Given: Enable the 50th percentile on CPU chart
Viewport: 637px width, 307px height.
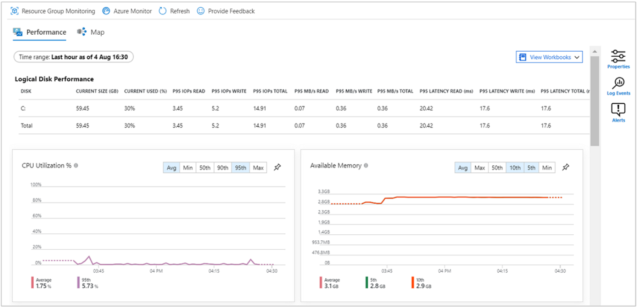Looking at the screenshot, I should pos(205,167).
